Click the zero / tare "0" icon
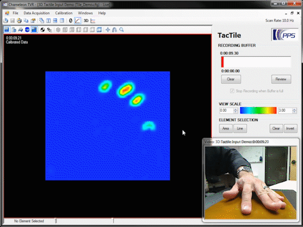Image resolution: width=303 pixels, height=227 pixels. click(70, 21)
